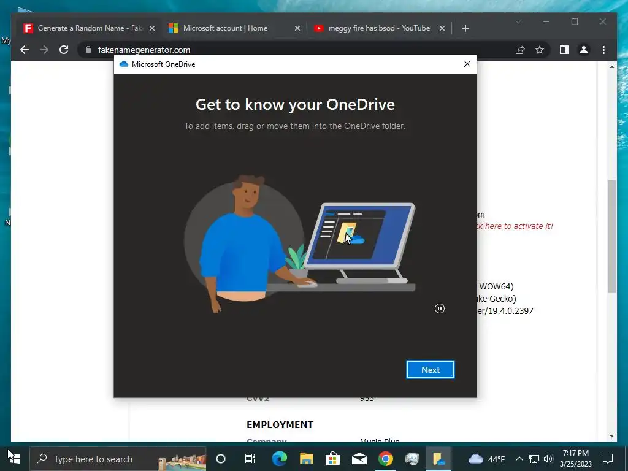This screenshot has width=628, height=471.
Task: Close the YouTube tab
Action: pos(442,28)
